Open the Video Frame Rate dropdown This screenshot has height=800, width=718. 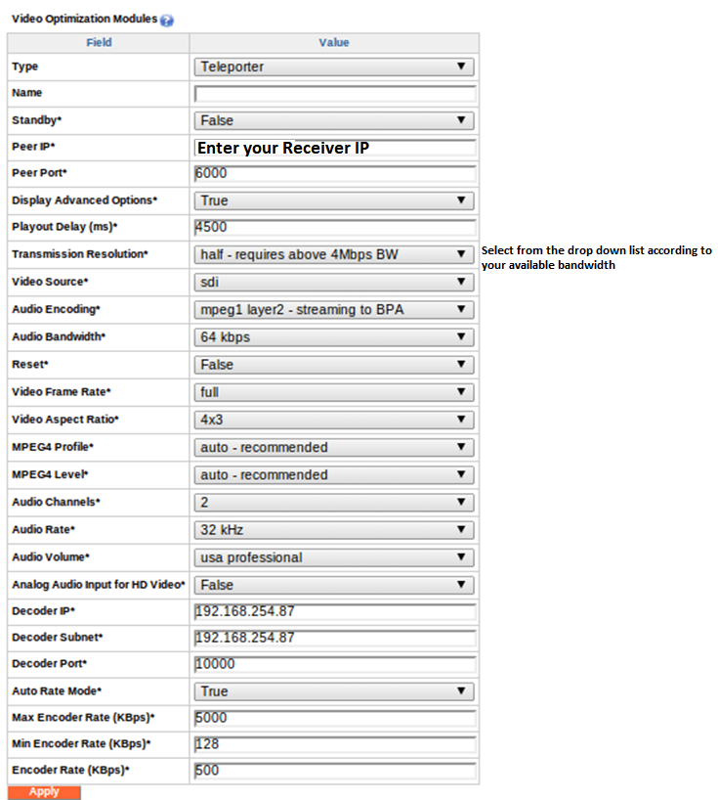334,392
